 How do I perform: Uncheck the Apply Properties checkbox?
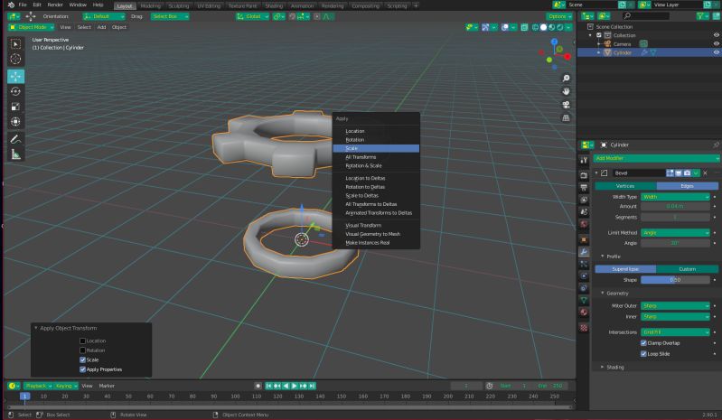pyautogui.click(x=82, y=369)
